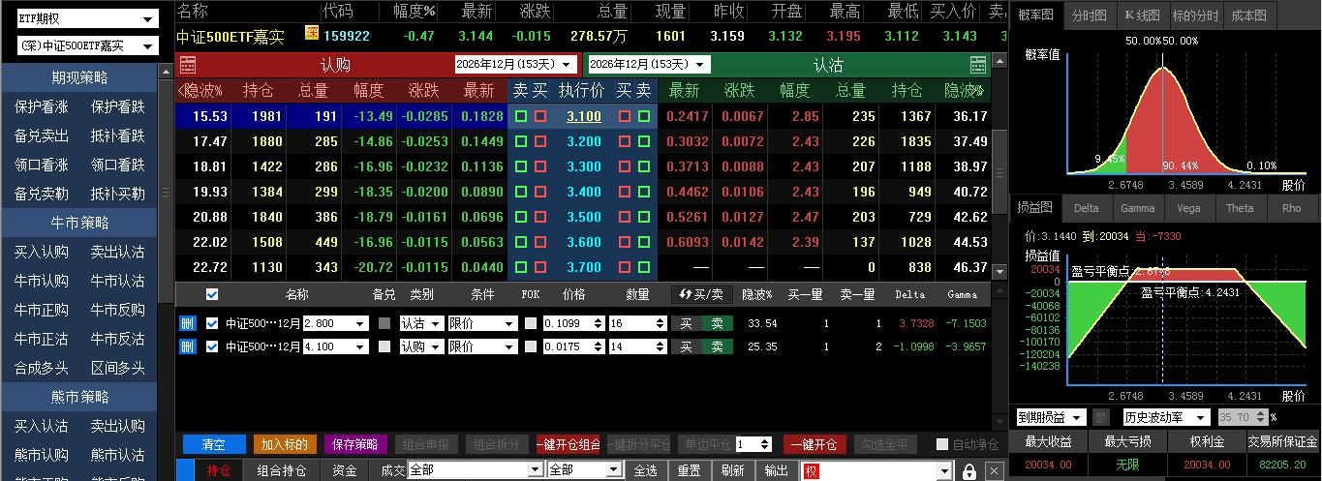Image resolution: width=1322 pixels, height=481 pixels.
Task: Click the put sell square at strike 3.100
Action: 643,116
